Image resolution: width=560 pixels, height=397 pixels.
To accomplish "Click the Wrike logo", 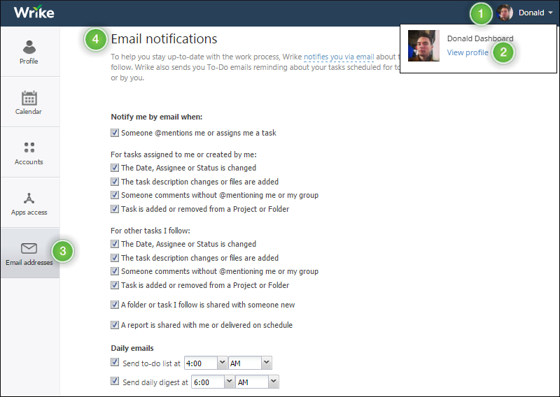I will (34, 13).
